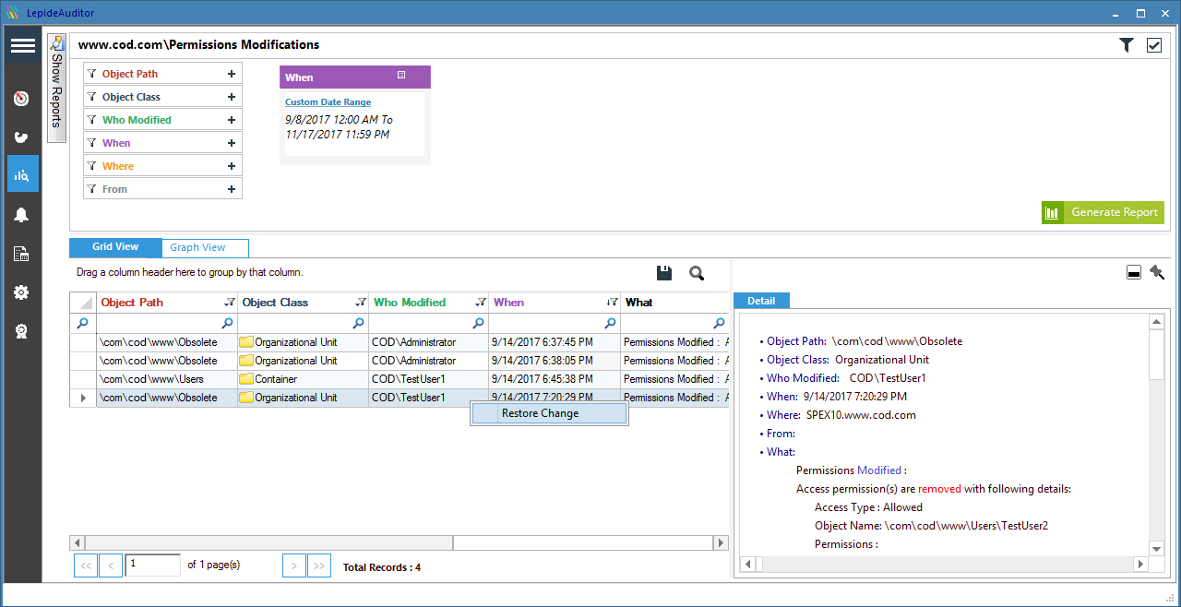Image resolution: width=1181 pixels, height=607 pixels.
Task: Click the magnifier search icon above grid
Action: click(x=697, y=272)
